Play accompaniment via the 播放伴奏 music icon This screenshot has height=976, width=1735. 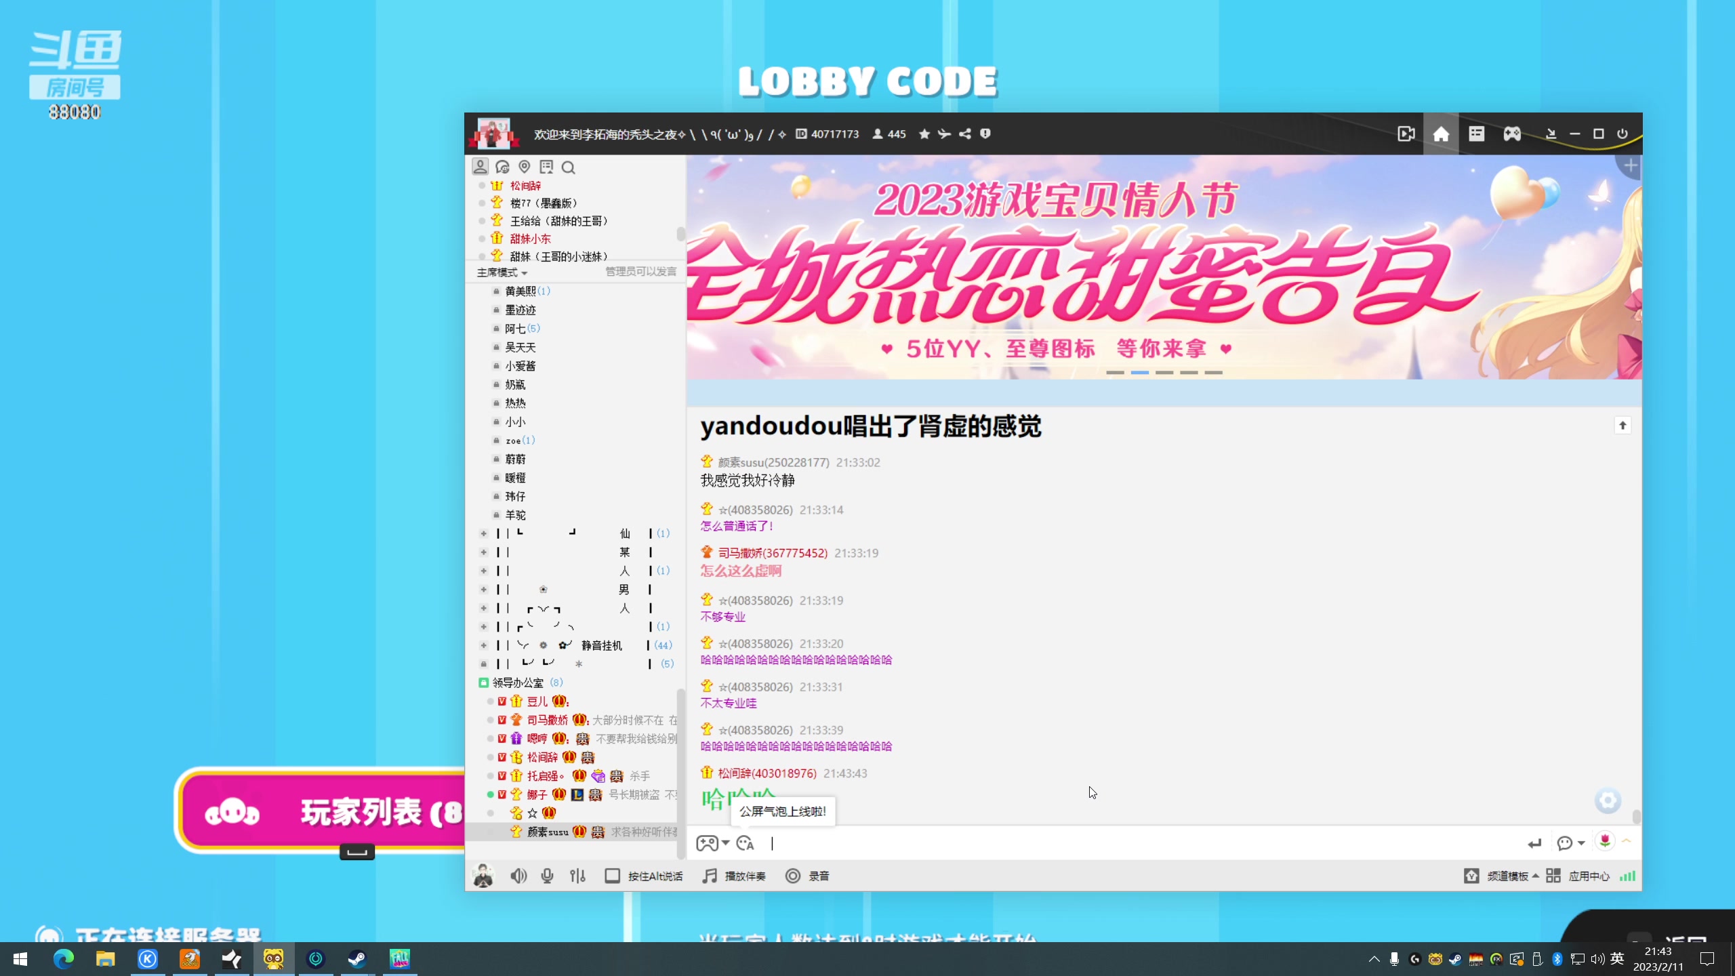pos(709,876)
